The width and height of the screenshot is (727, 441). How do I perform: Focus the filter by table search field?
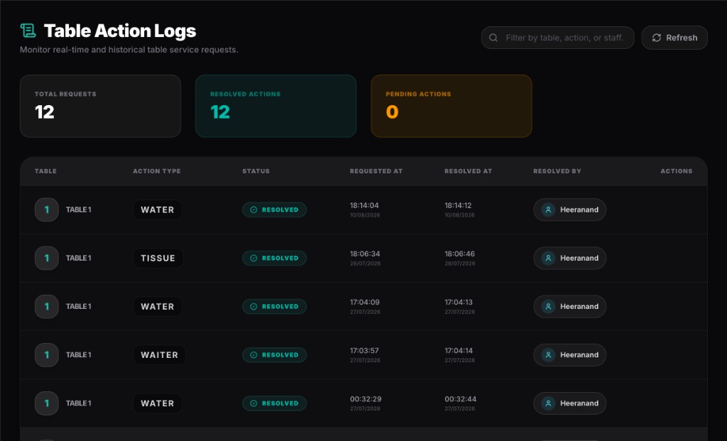[x=557, y=38]
